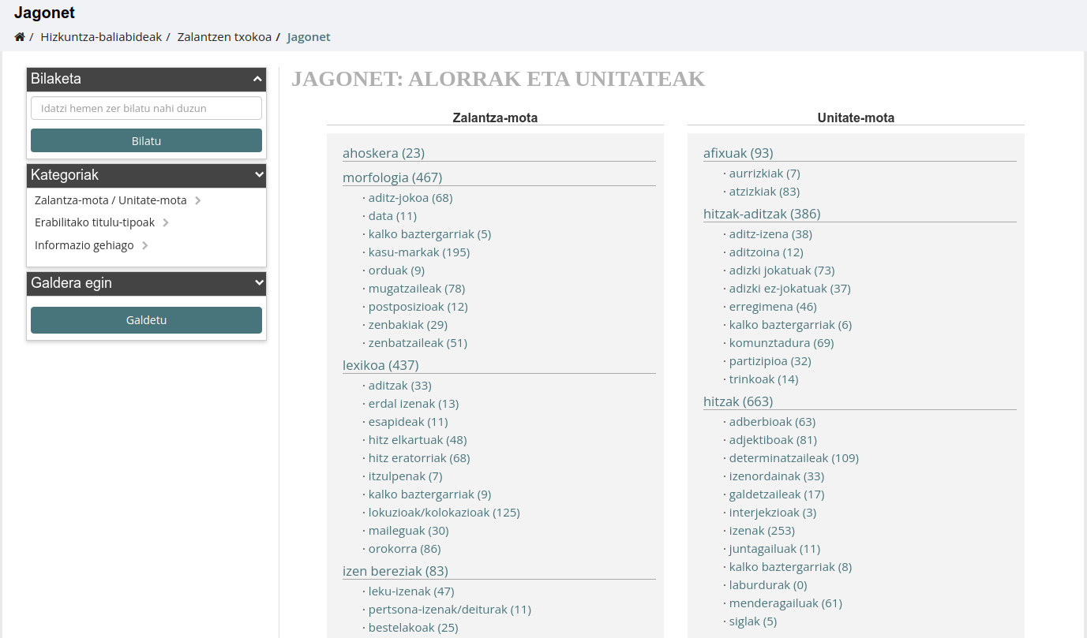Go to Hizkuntza-baliabideak breadcrumb link
Screen dimensions: 1087x638
pos(101,37)
